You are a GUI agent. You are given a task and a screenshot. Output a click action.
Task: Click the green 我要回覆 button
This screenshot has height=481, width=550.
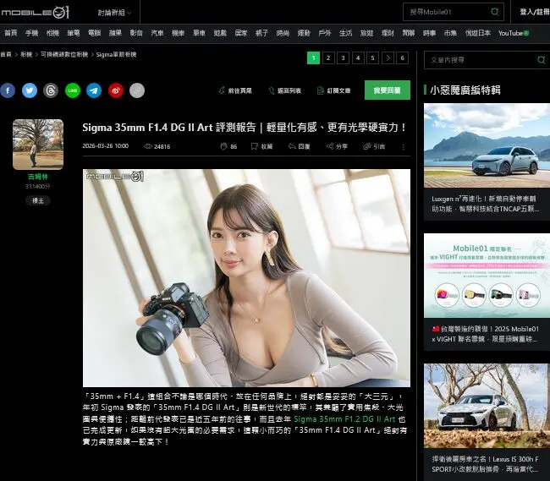387,90
